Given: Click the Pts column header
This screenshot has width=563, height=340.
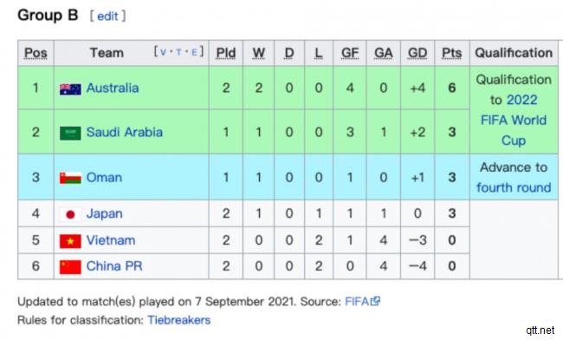Looking at the screenshot, I should pos(451,53).
